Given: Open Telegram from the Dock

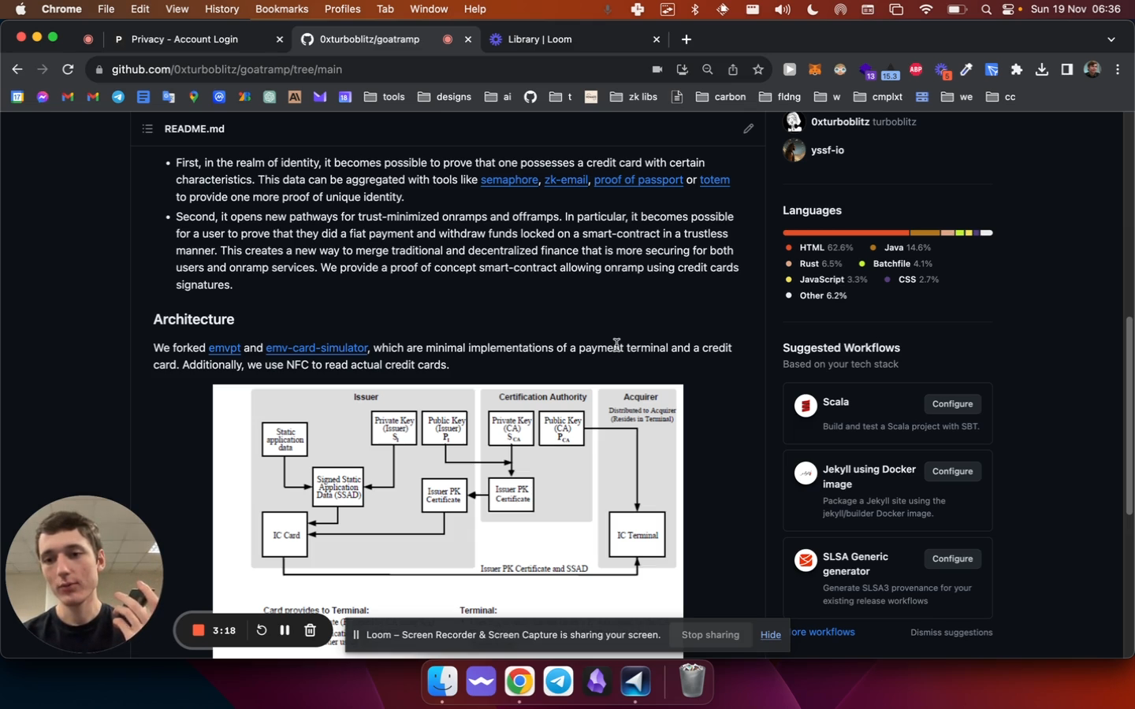Looking at the screenshot, I should click(558, 681).
